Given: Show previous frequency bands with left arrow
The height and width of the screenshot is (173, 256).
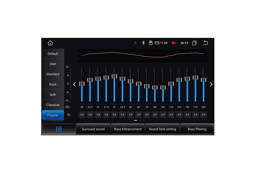Looking at the screenshot, I should 75,84.
